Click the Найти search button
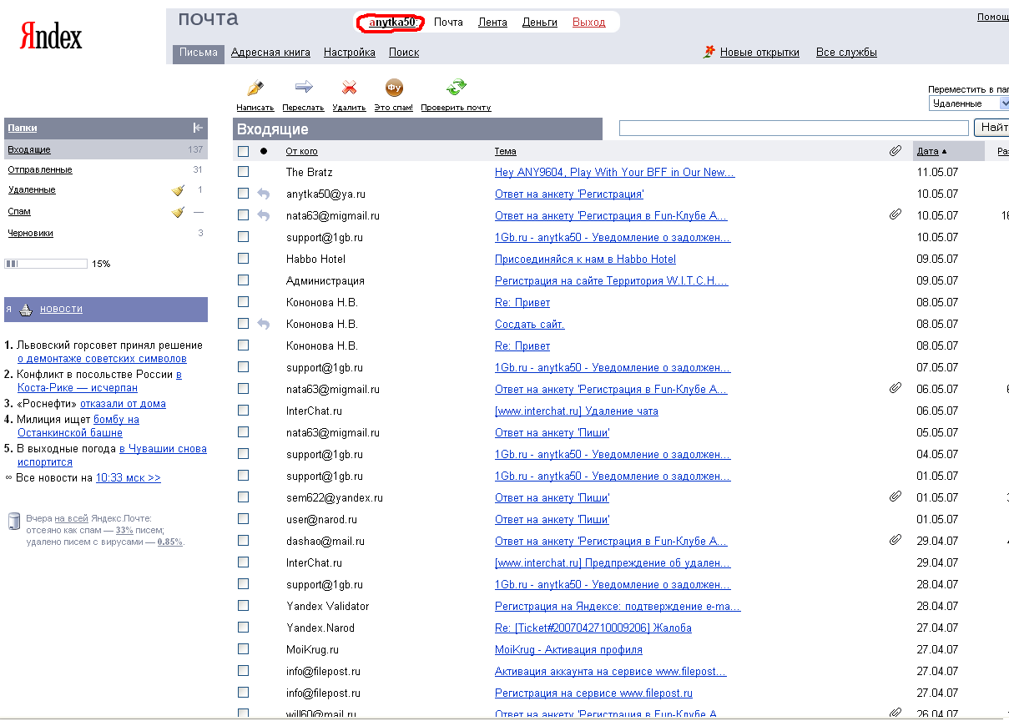Viewport: 1009px width, 721px height. pos(991,128)
